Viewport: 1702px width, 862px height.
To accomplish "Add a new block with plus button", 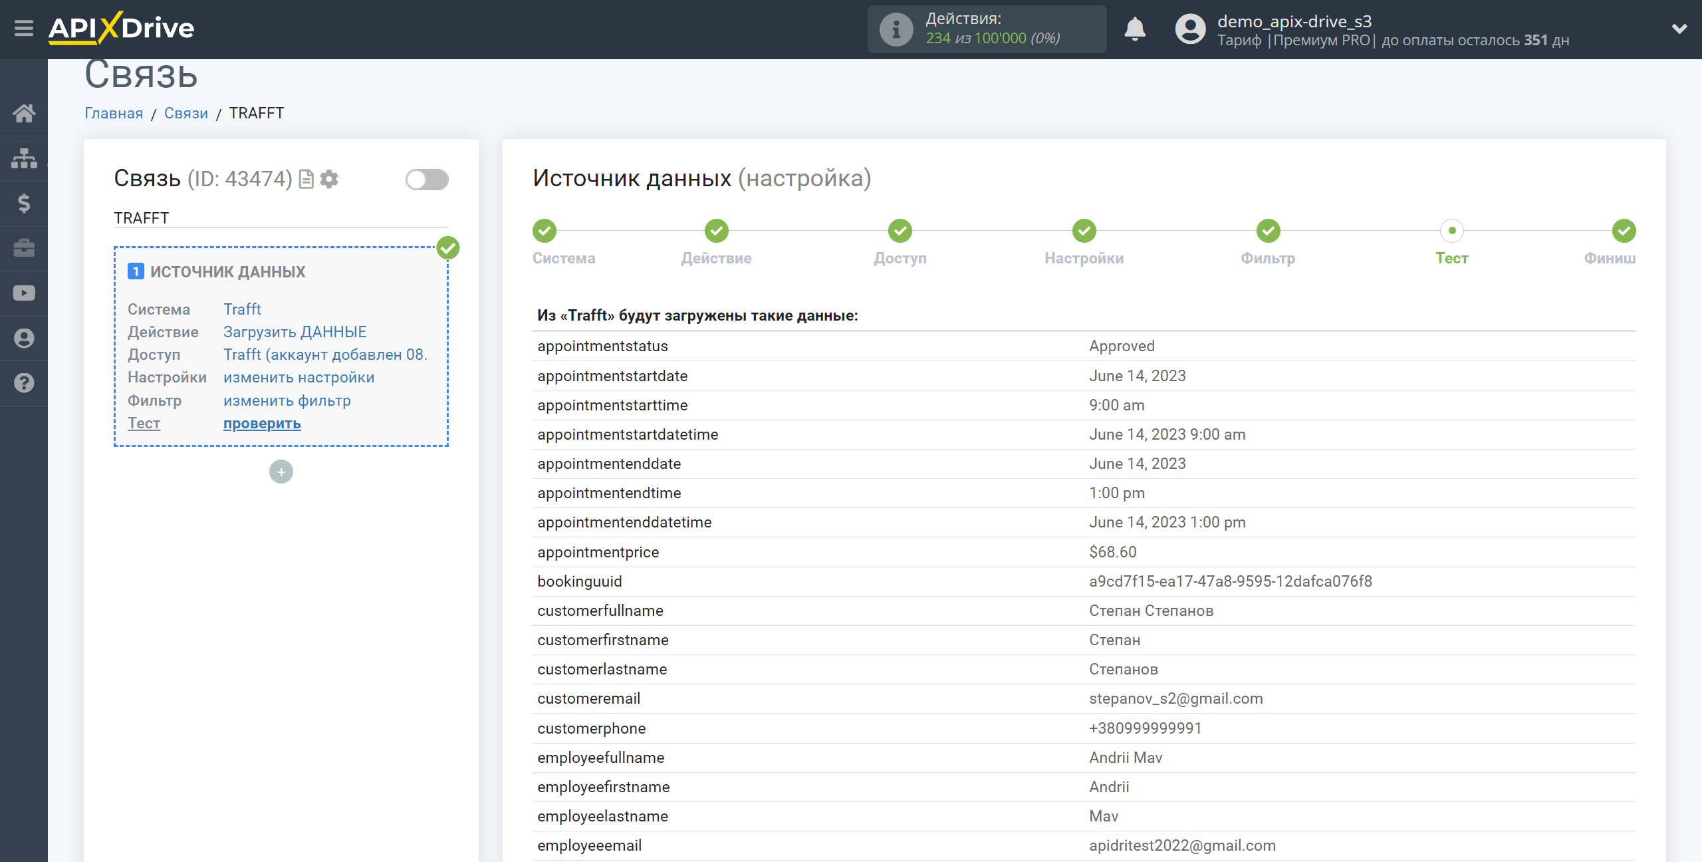I will pyautogui.click(x=281, y=472).
